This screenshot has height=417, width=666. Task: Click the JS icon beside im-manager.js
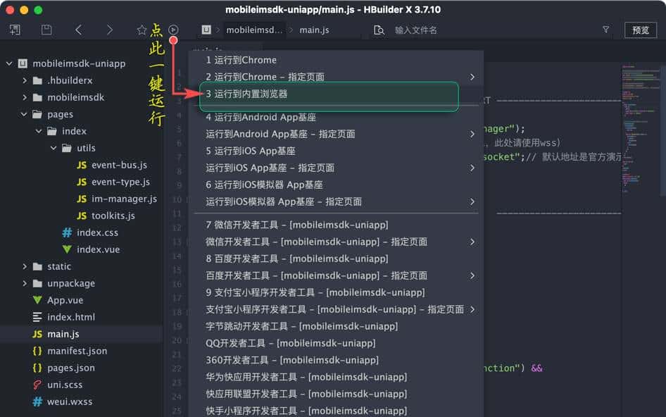click(82, 199)
